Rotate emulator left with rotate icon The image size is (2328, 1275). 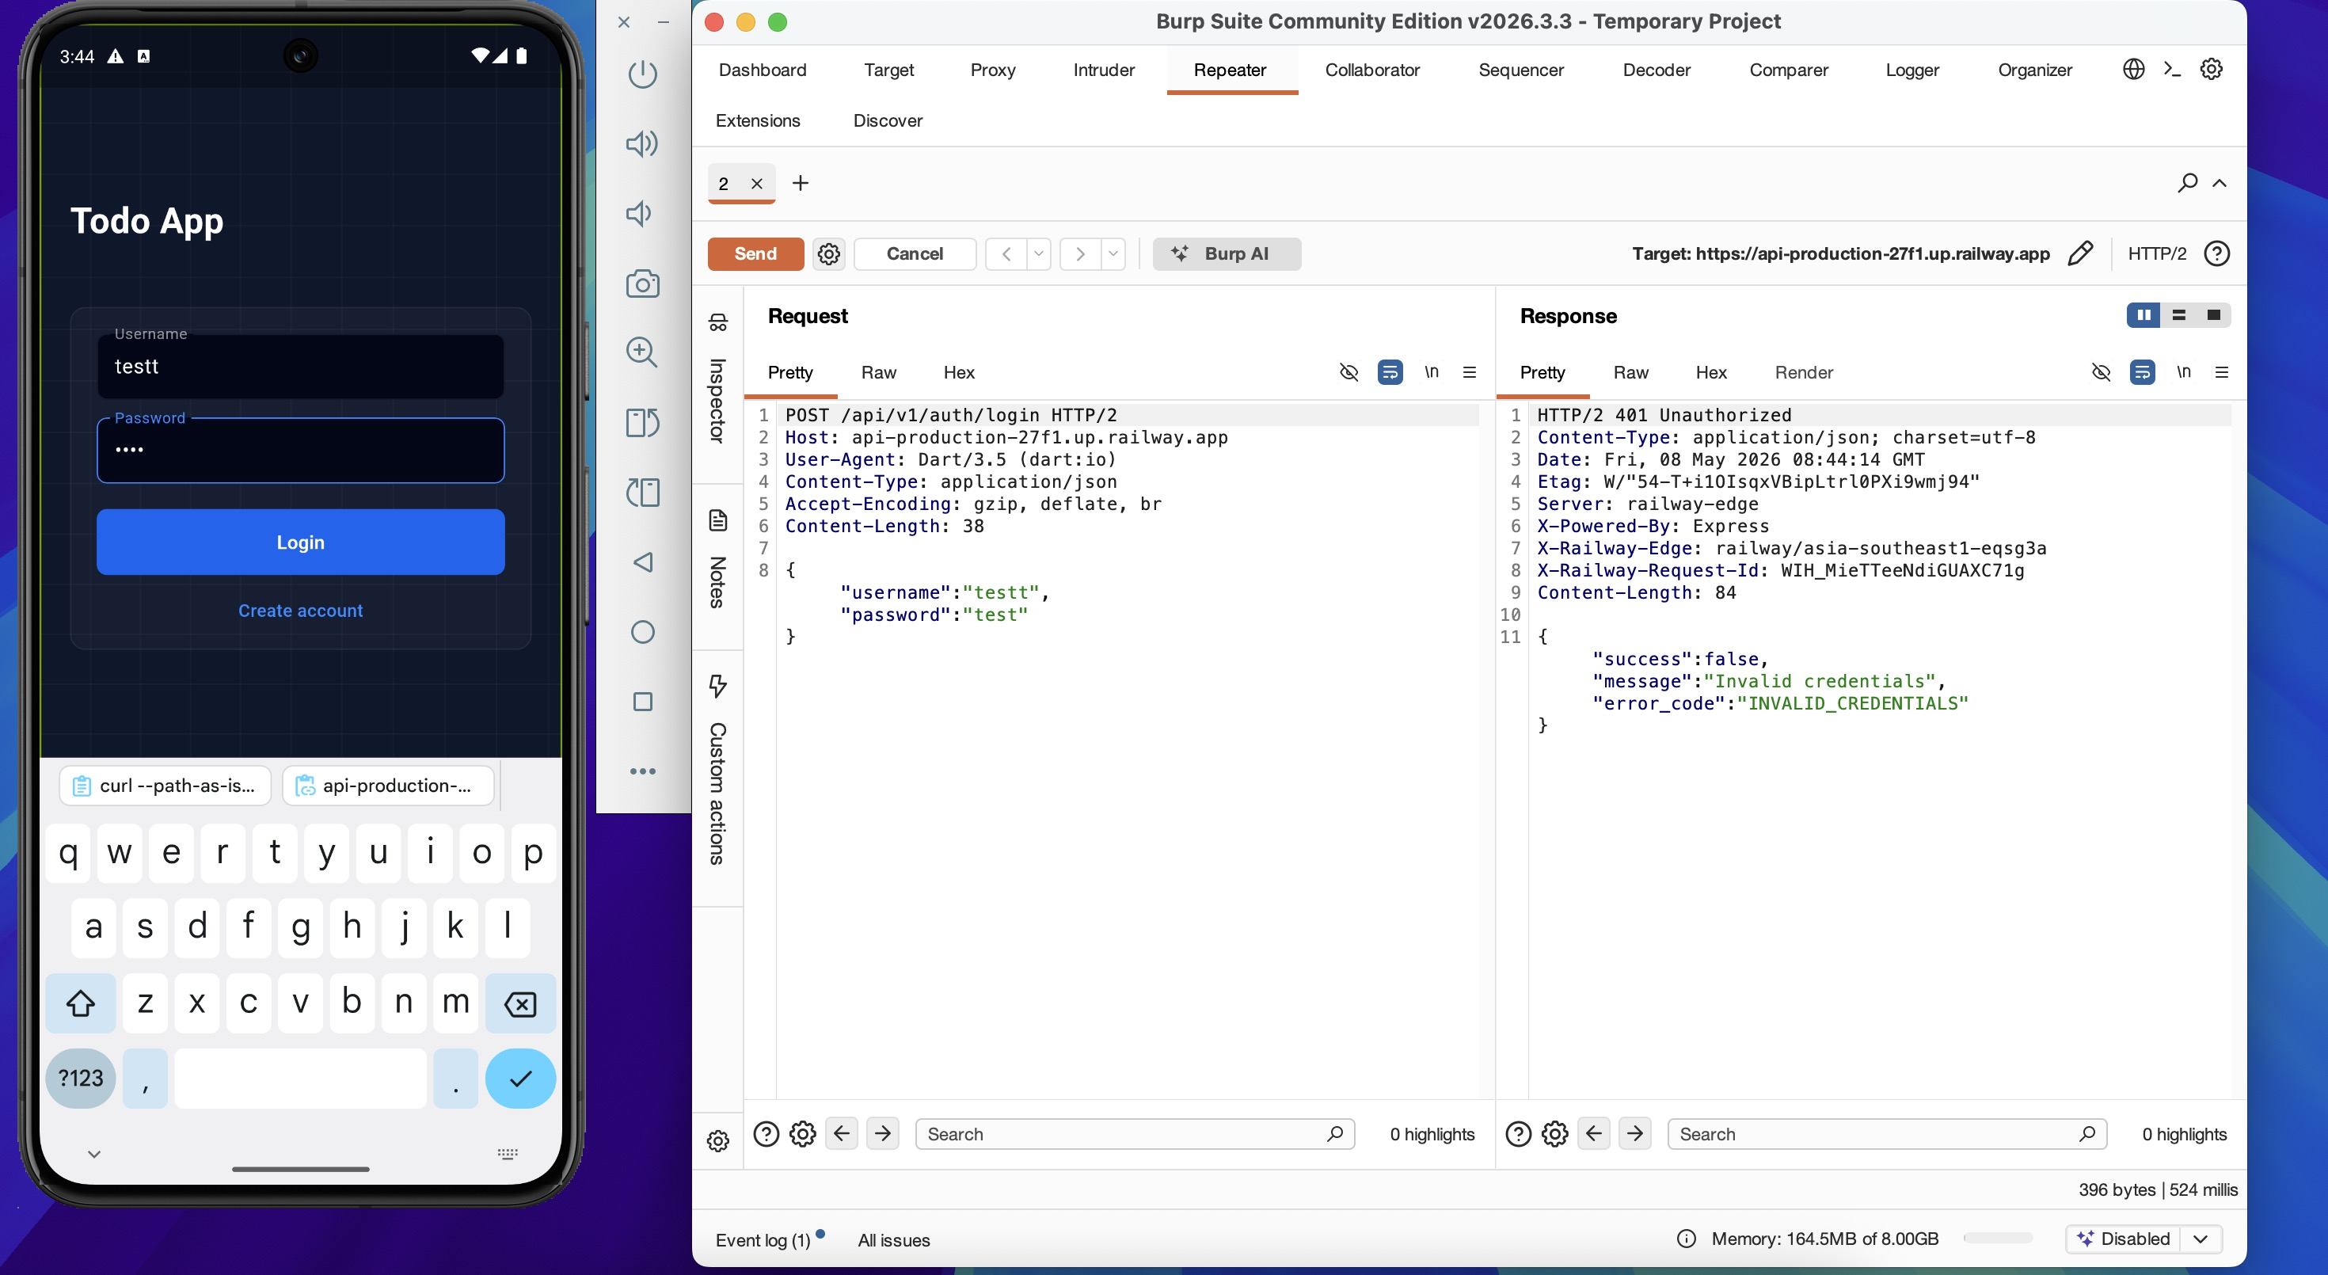tap(642, 493)
